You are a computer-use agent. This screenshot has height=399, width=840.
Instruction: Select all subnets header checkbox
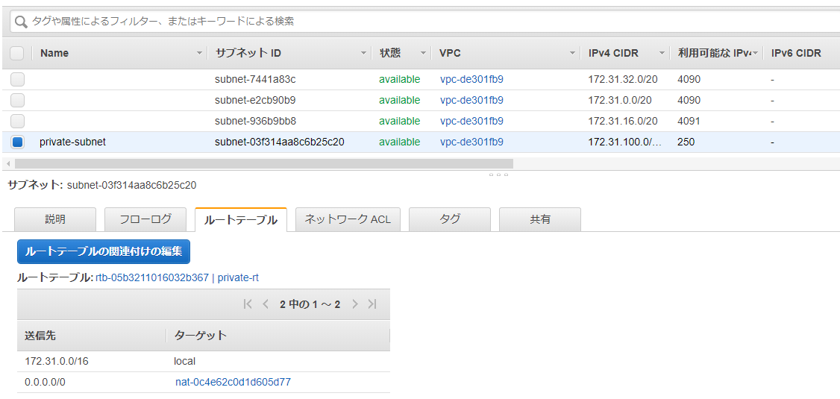[17, 53]
